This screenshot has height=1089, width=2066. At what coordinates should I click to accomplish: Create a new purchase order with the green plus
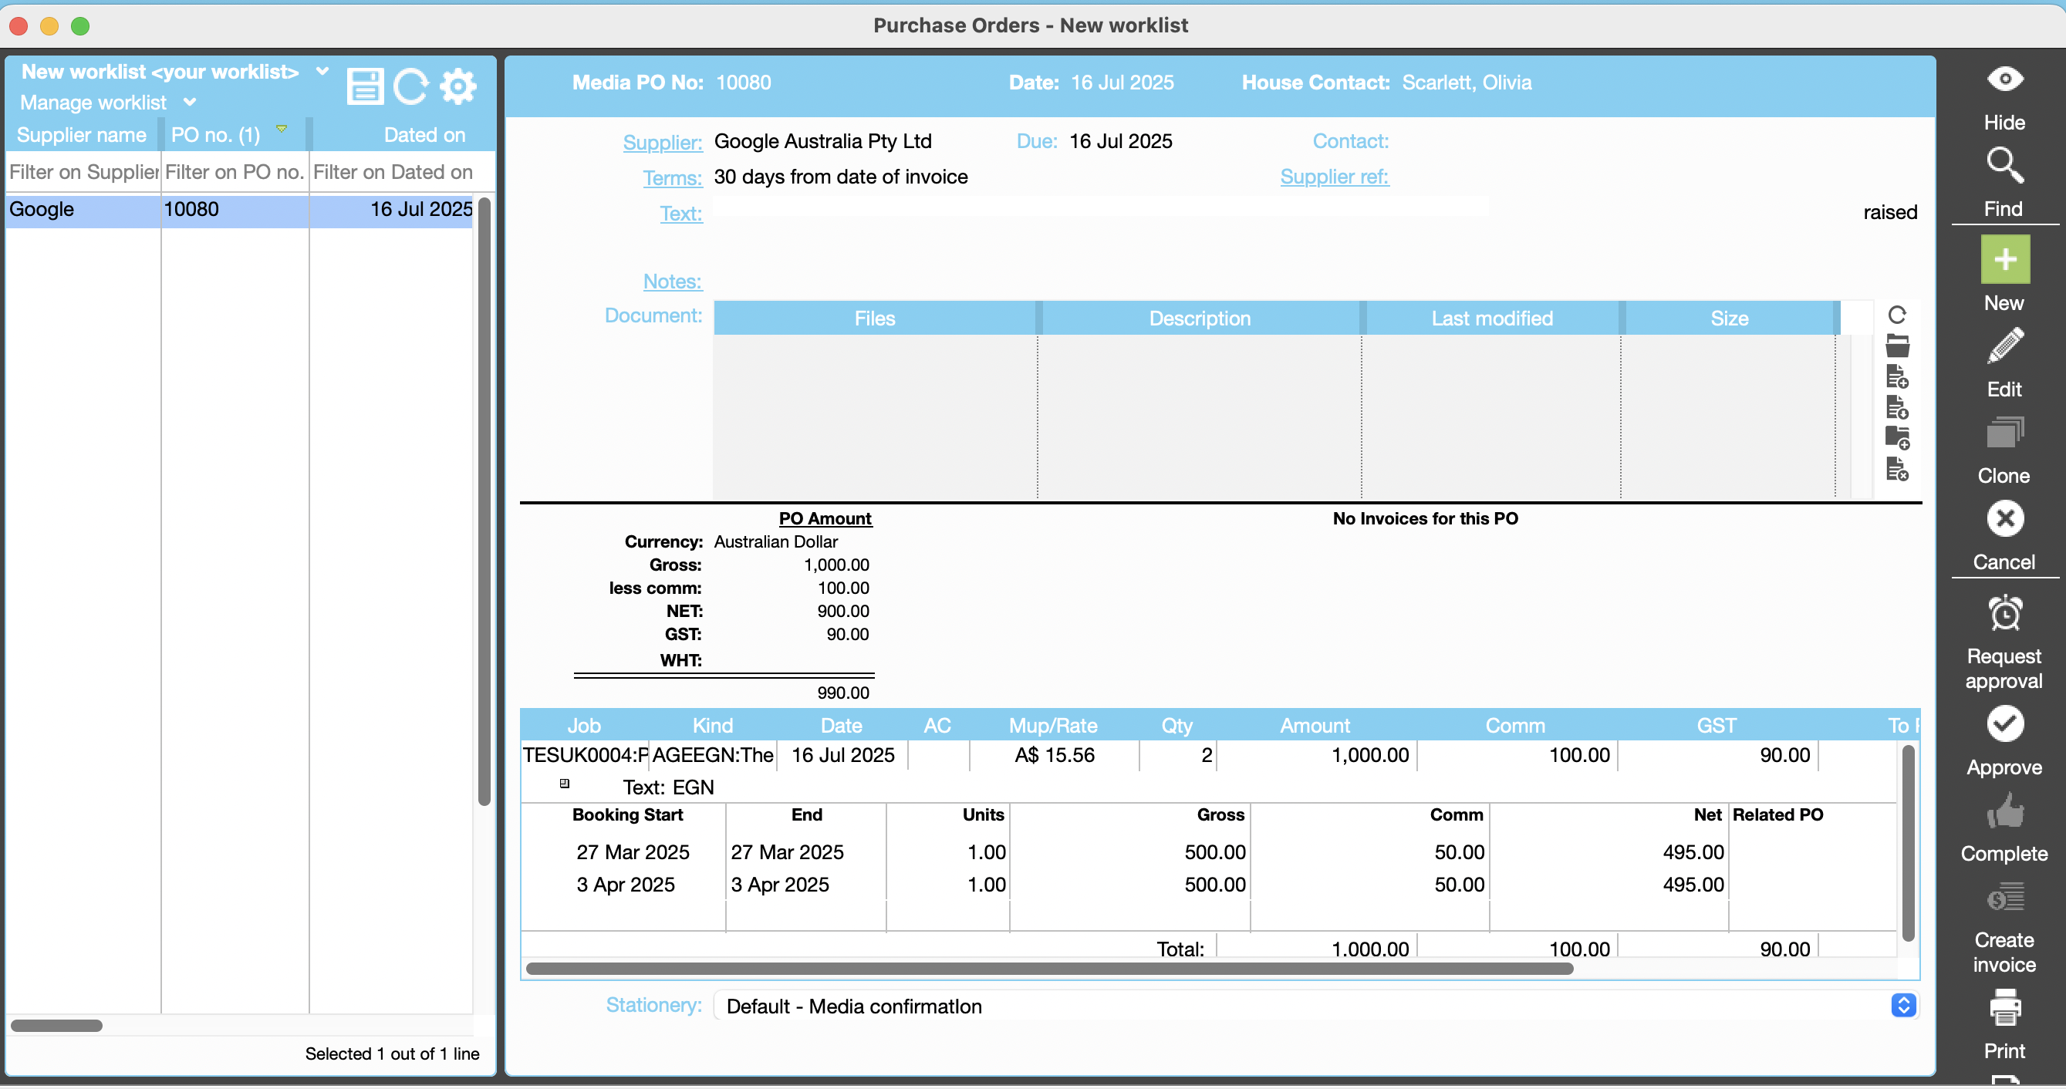coord(2004,259)
